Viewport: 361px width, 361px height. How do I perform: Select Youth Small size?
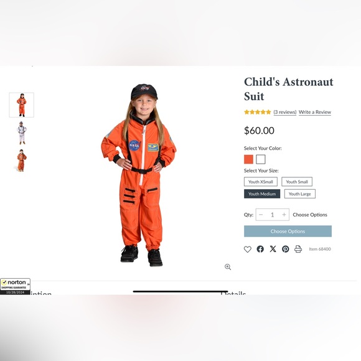click(297, 182)
